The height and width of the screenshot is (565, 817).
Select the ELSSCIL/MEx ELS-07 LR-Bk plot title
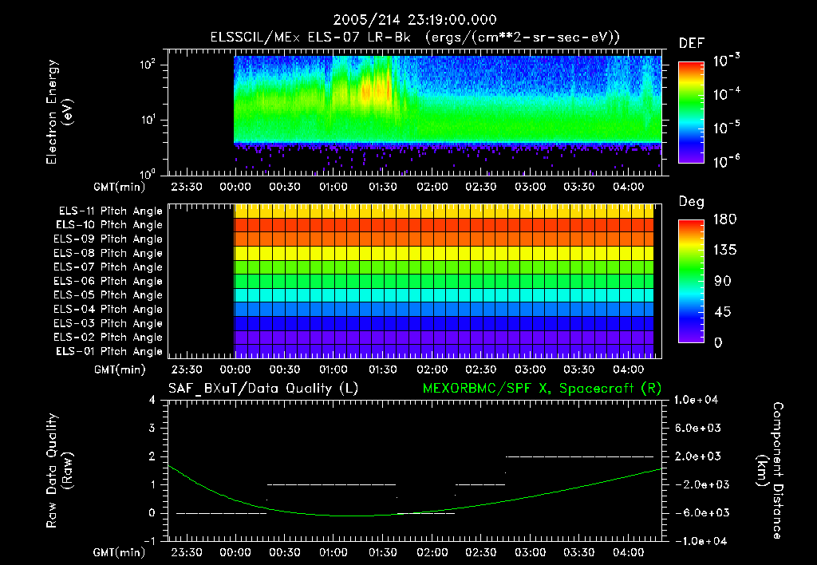[415, 38]
